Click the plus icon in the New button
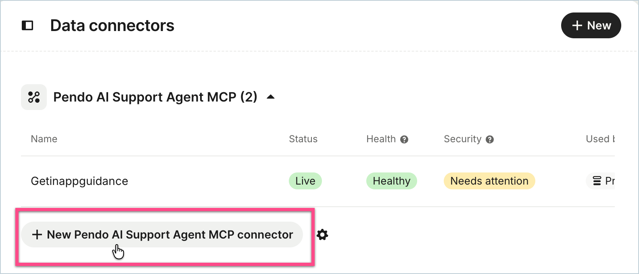Viewport: 639px width, 274px height. click(x=577, y=25)
